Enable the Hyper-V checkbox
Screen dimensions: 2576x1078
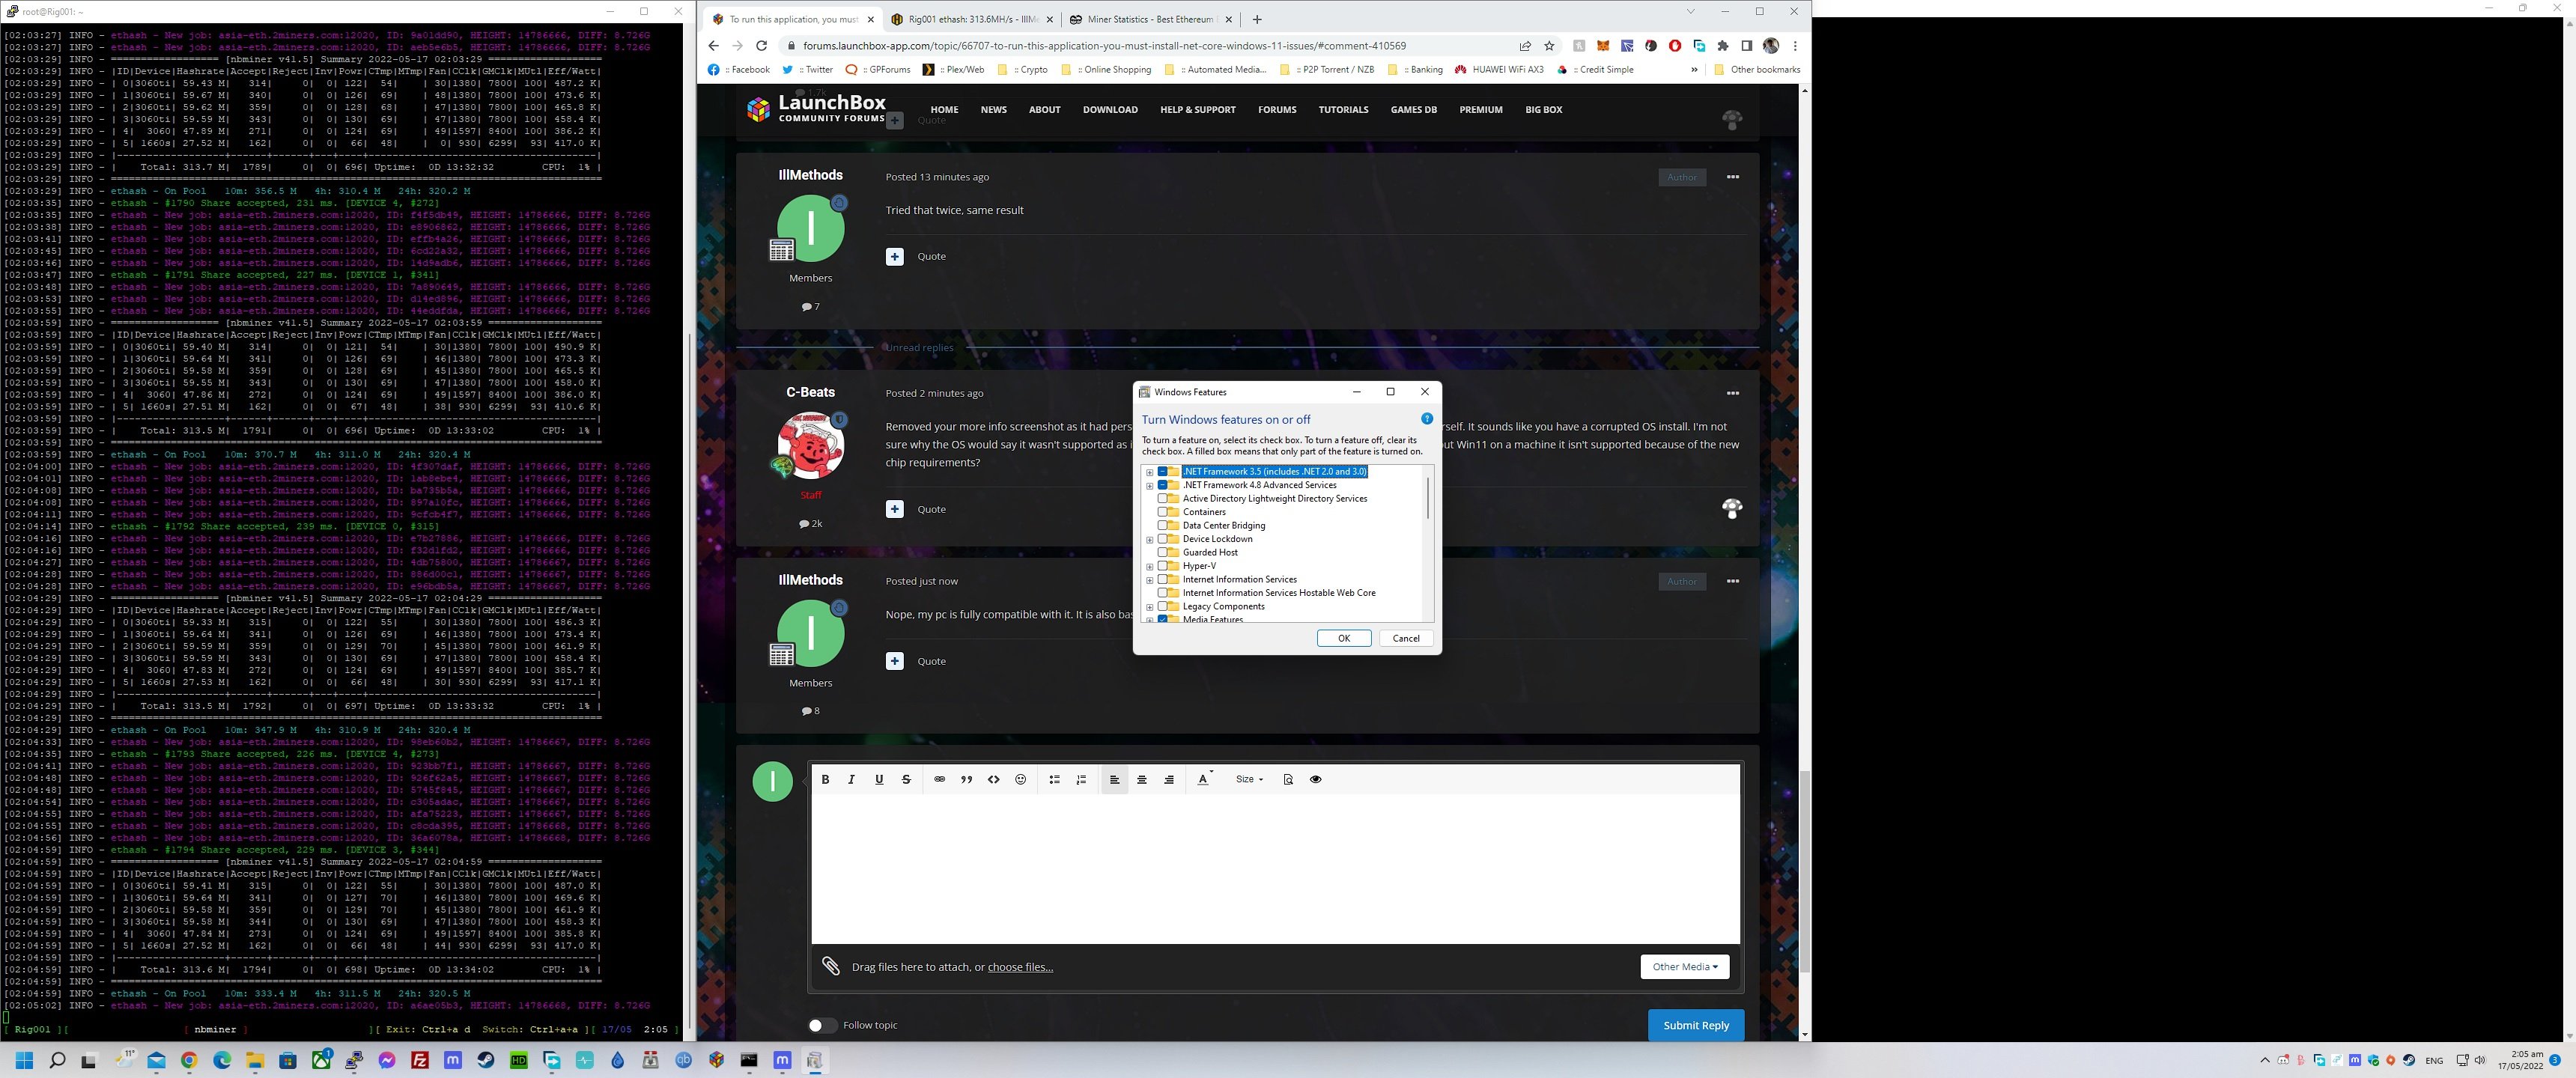tap(1163, 566)
